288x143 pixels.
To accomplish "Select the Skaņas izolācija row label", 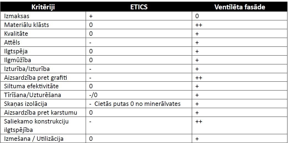I will tap(26, 104).
